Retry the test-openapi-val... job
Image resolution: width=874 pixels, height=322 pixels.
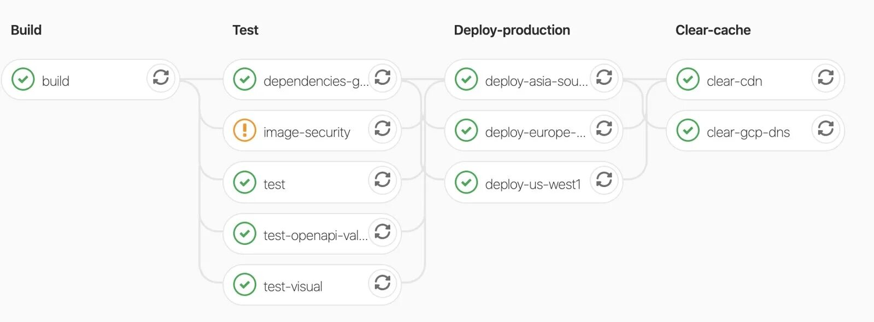point(383,231)
